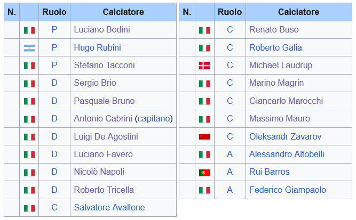356x220 pixels.
Task: Click the Portugal flag beside Rui Barros
Action: click(x=204, y=172)
